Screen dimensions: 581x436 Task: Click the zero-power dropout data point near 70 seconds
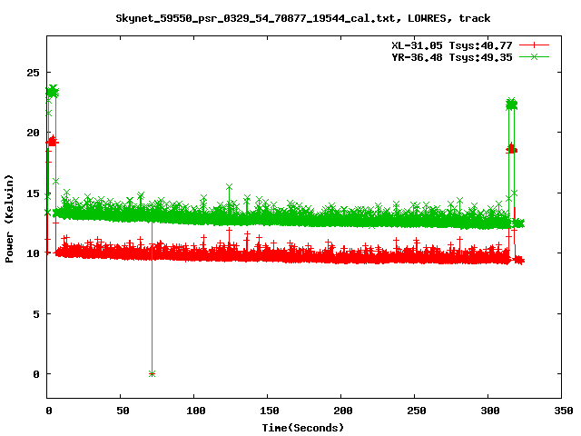pyautogui.click(x=152, y=373)
